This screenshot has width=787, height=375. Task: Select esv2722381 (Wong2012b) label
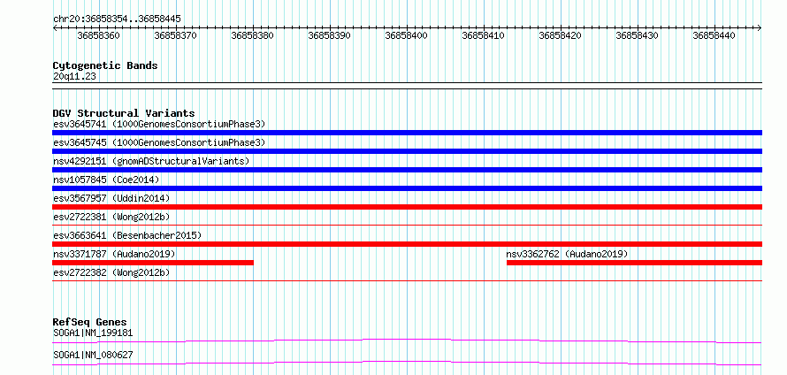click(111, 217)
